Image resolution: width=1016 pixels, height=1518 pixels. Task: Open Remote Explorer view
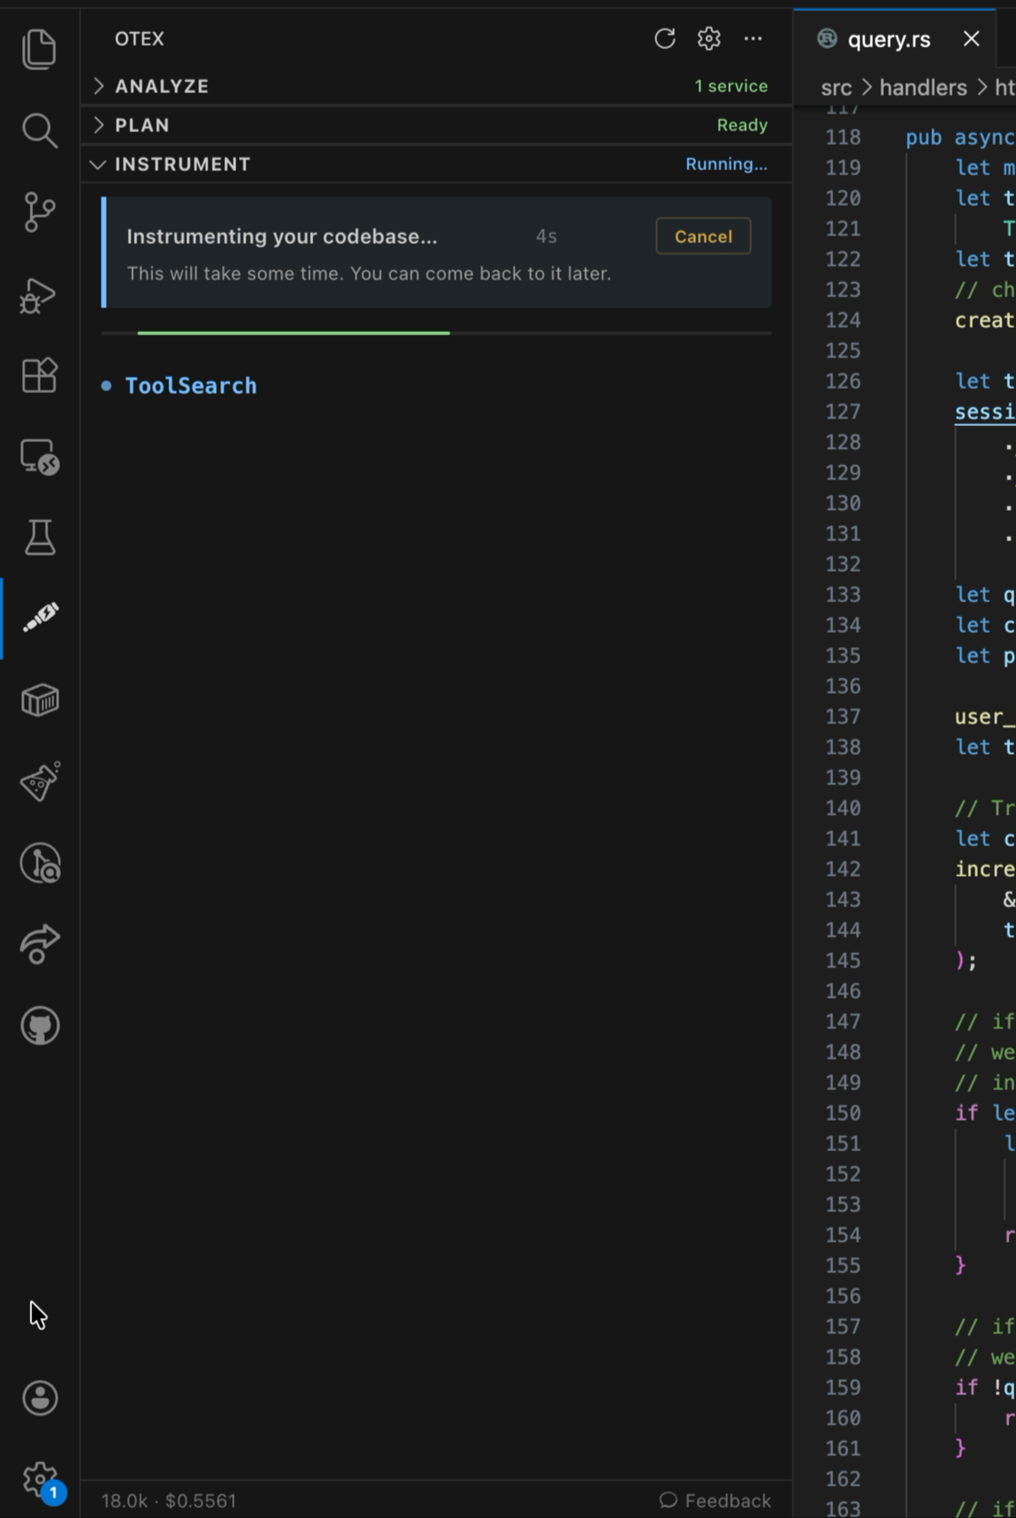(39, 457)
